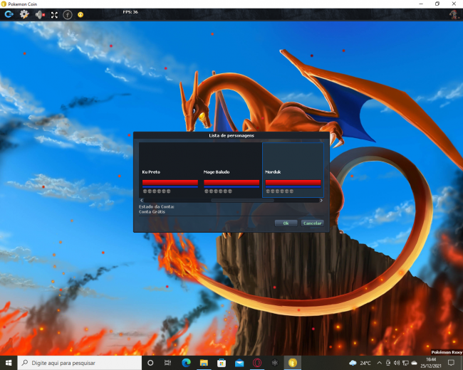Image resolution: width=463 pixels, height=370 pixels.
Task: Toggle the speaker mute icon
Action: pyautogui.click(x=40, y=14)
